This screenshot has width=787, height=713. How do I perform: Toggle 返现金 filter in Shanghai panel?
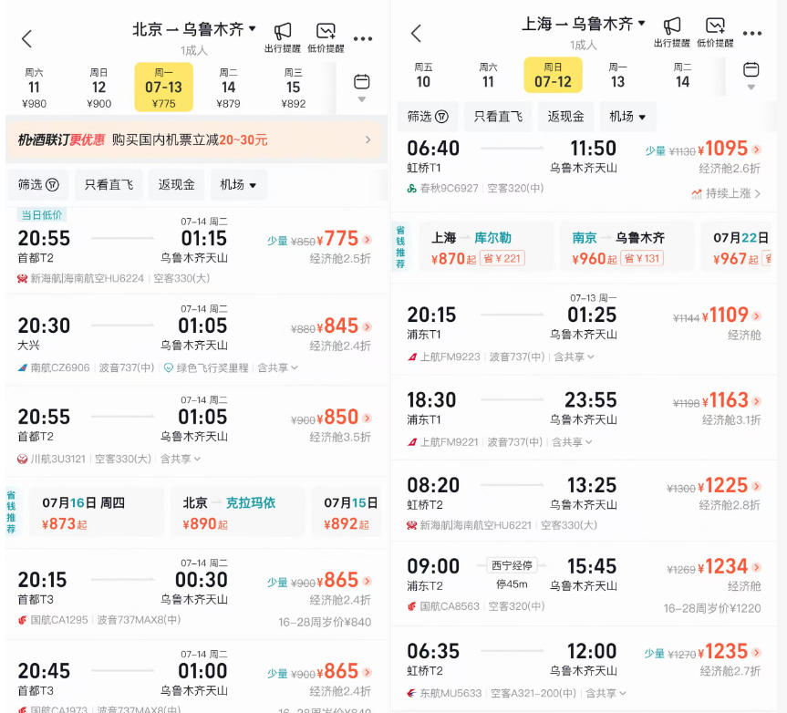coord(566,117)
